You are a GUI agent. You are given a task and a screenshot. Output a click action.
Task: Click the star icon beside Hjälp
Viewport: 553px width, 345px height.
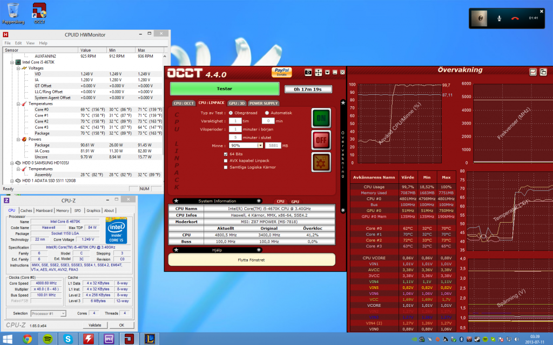[x=176, y=250]
